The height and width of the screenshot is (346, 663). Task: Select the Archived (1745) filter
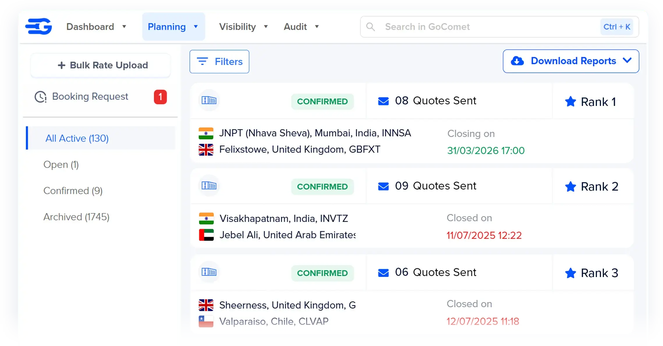coord(77,217)
